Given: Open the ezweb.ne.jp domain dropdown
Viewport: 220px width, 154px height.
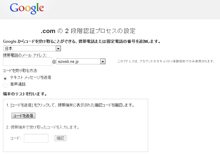Looking at the screenshot, I should [x=81, y=61].
